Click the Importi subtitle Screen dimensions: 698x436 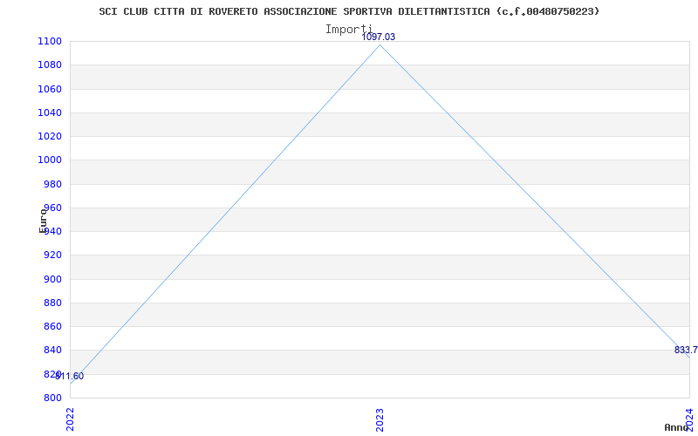pyautogui.click(x=348, y=30)
